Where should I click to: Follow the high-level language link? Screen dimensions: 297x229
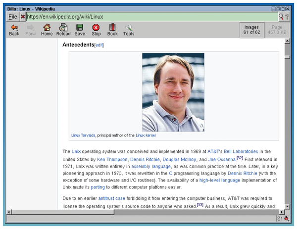220,181
